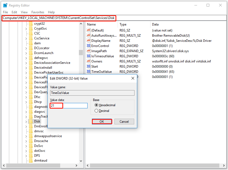The height and width of the screenshot is (170, 228).
Task: Select the ImagePath string value icon
Action: [x=89, y=51]
